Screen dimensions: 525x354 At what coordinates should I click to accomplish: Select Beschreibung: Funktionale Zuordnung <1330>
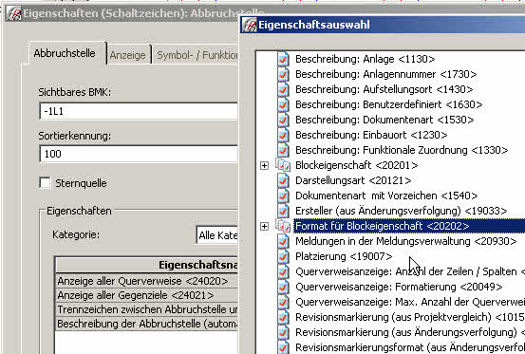(402, 150)
